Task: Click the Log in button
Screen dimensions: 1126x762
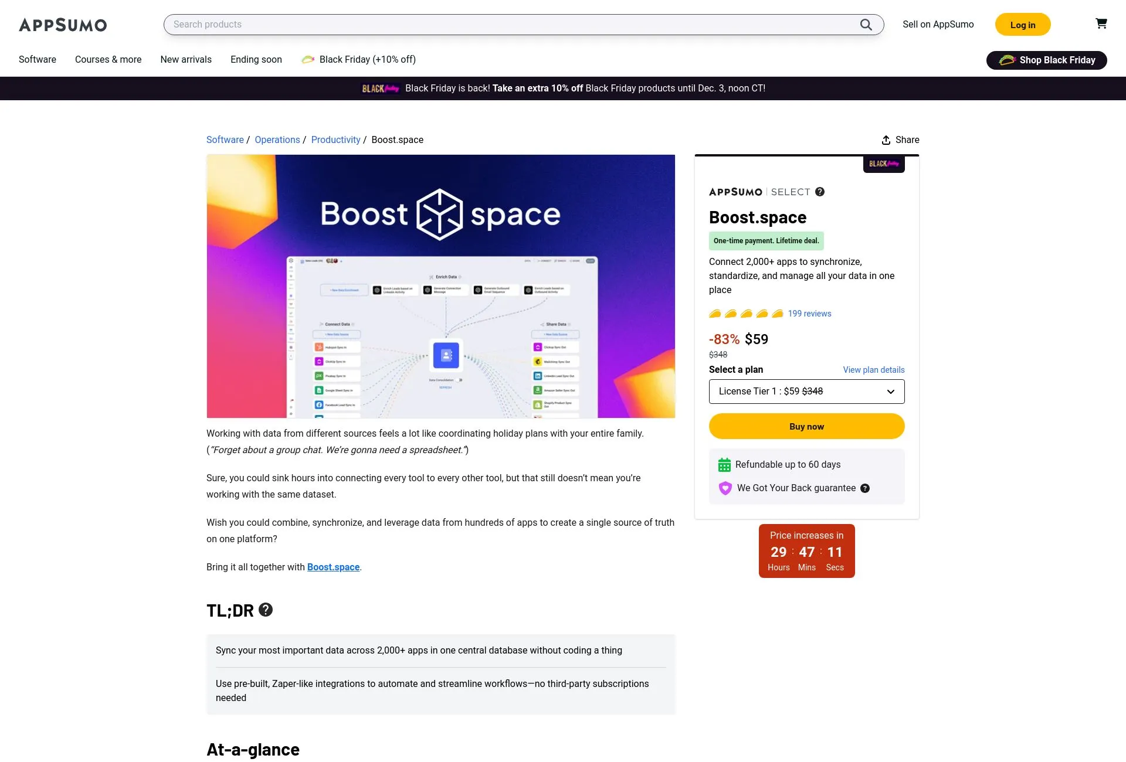Action: 1023,25
